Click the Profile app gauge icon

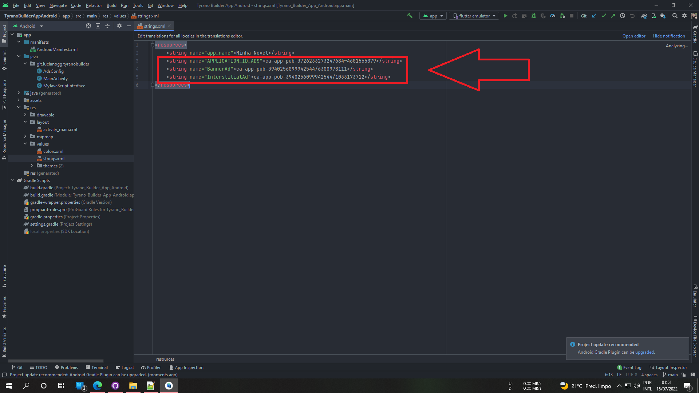[x=553, y=16]
